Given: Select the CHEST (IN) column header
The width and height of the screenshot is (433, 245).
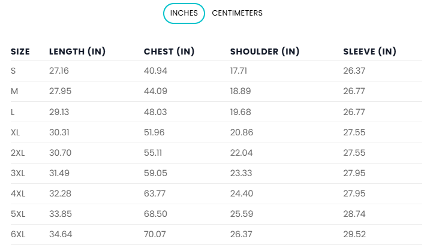Looking at the screenshot, I should pyautogui.click(x=169, y=52).
